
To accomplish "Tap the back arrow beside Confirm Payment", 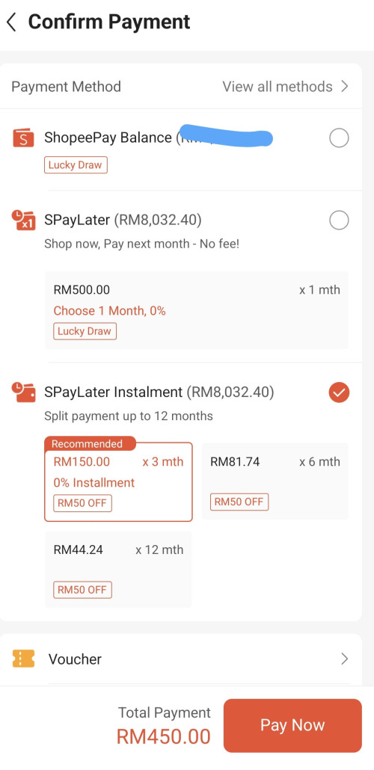I will click(x=11, y=22).
